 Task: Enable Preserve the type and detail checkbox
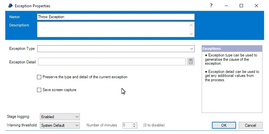(39, 77)
